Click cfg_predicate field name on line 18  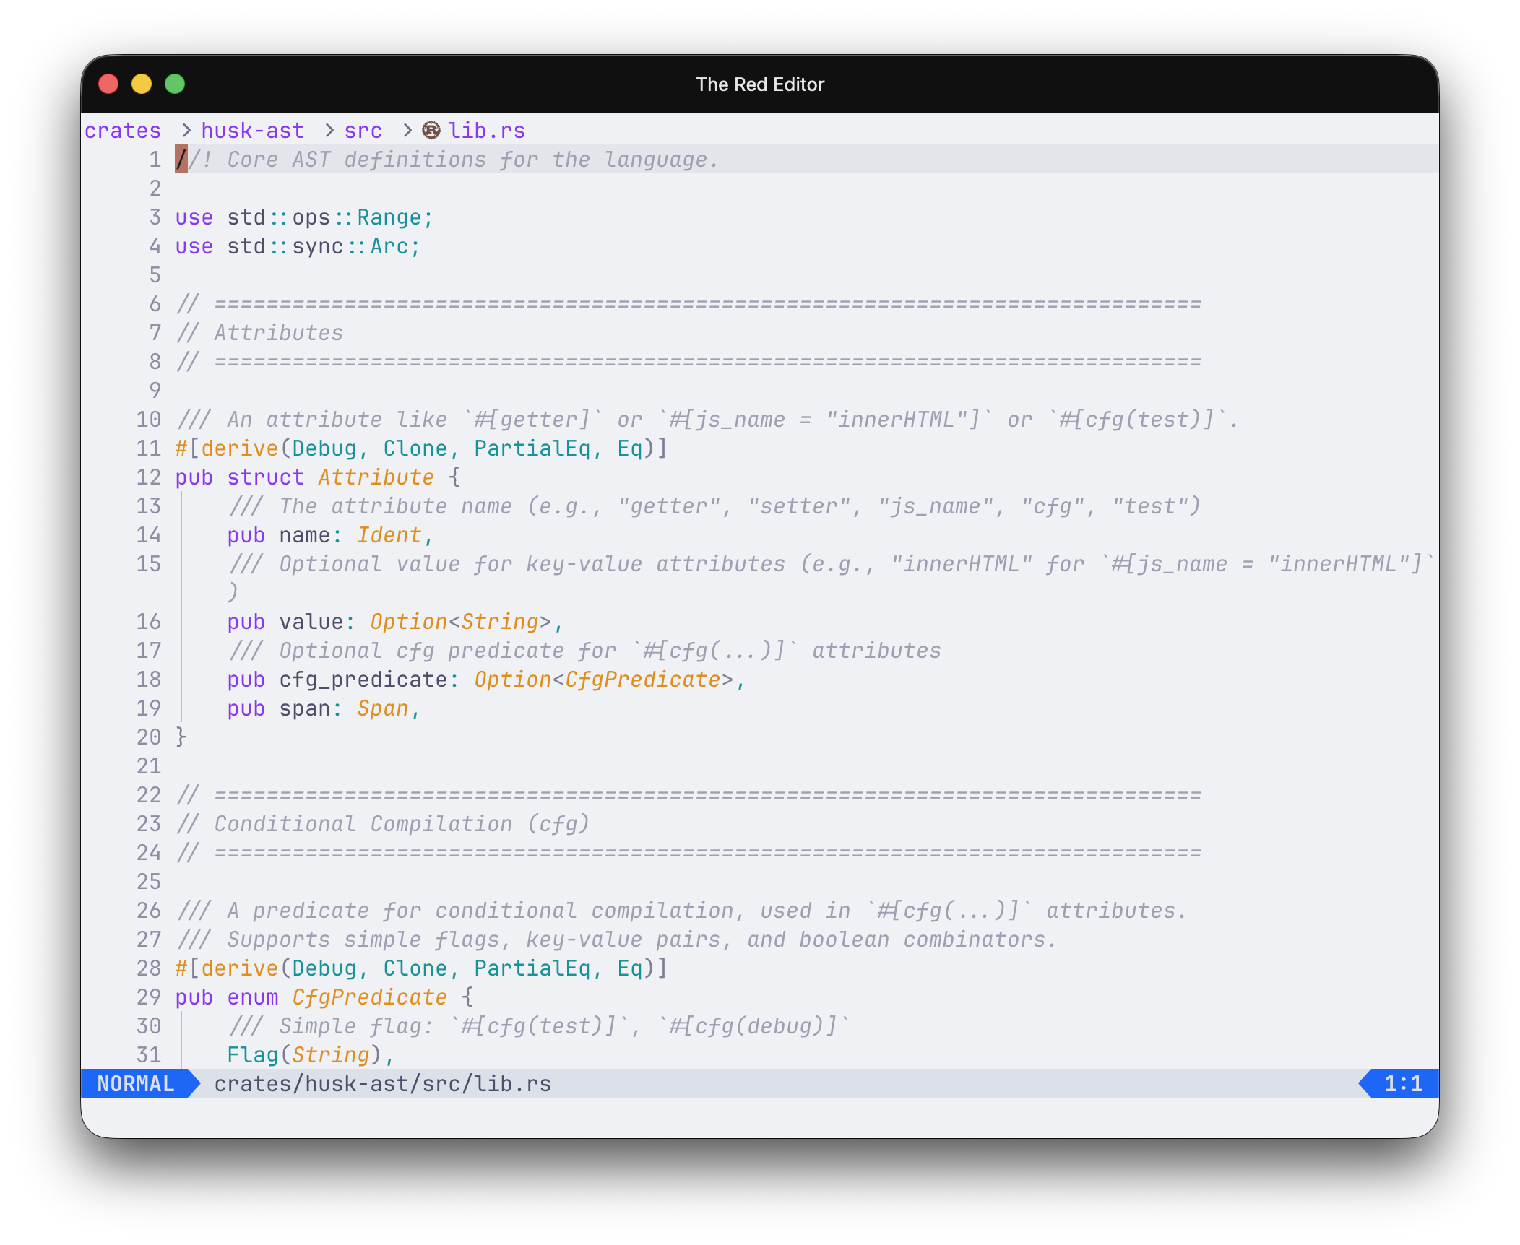click(x=363, y=679)
